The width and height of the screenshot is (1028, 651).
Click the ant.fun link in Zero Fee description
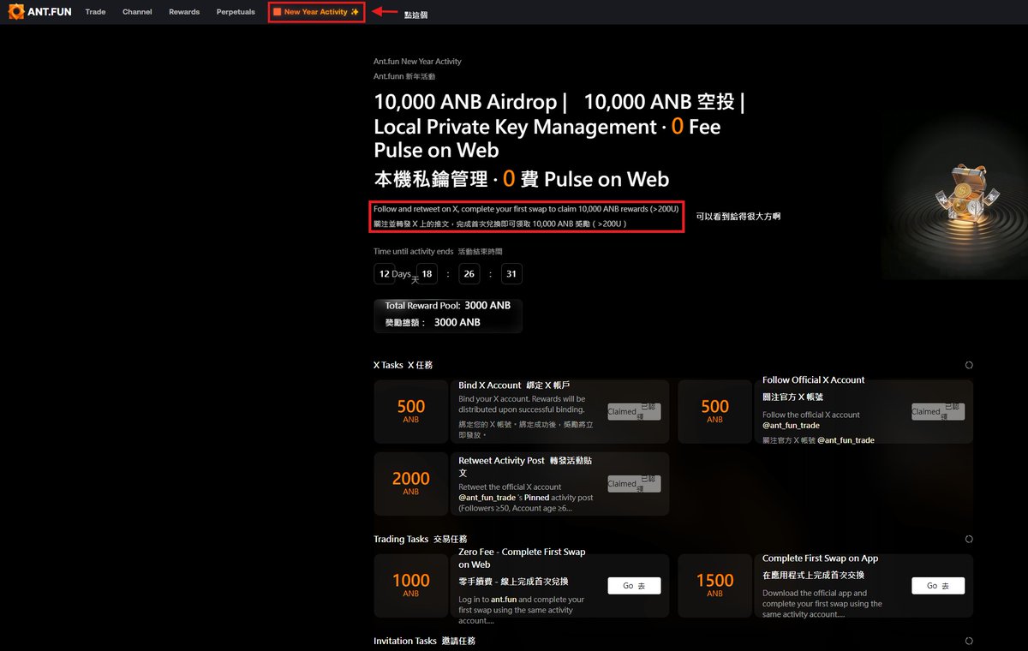coord(503,600)
